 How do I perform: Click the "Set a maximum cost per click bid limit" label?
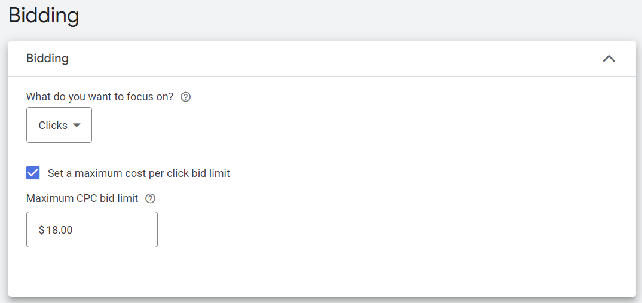pyautogui.click(x=139, y=173)
